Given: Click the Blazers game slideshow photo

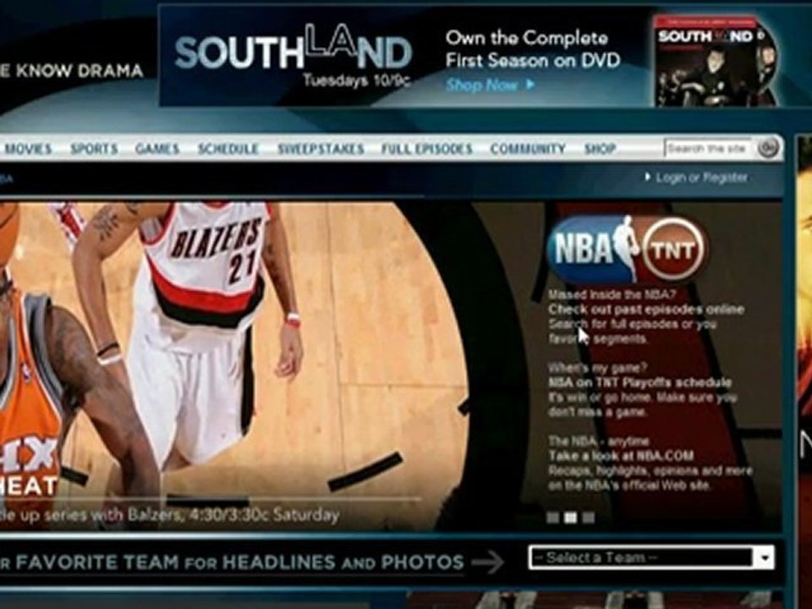Looking at the screenshot, I should click(236, 365).
